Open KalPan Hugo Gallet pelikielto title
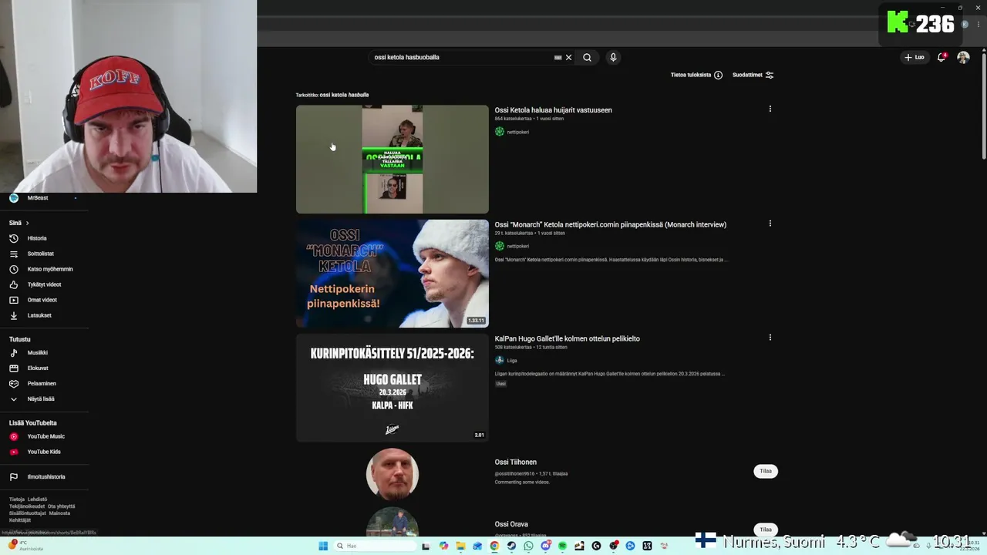This screenshot has width=987, height=555. (567, 338)
